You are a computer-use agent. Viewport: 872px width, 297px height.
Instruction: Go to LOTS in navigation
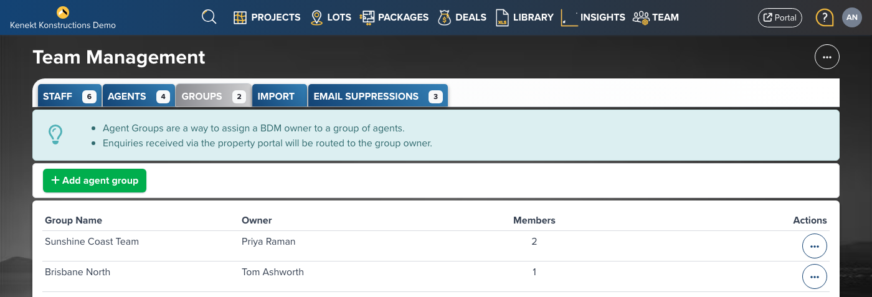tap(339, 17)
